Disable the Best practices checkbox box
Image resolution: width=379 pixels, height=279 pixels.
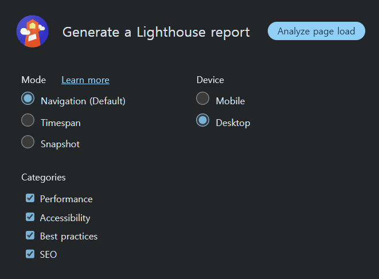point(30,235)
